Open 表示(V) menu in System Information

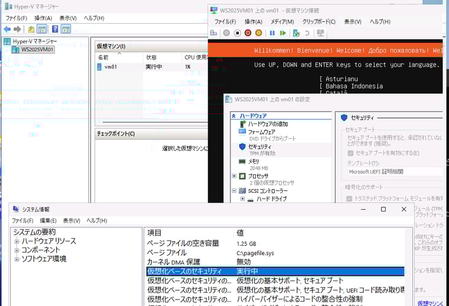71,221
